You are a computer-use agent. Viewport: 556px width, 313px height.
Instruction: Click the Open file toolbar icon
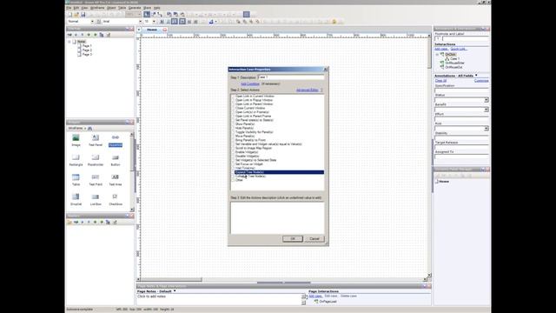click(76, 15)
